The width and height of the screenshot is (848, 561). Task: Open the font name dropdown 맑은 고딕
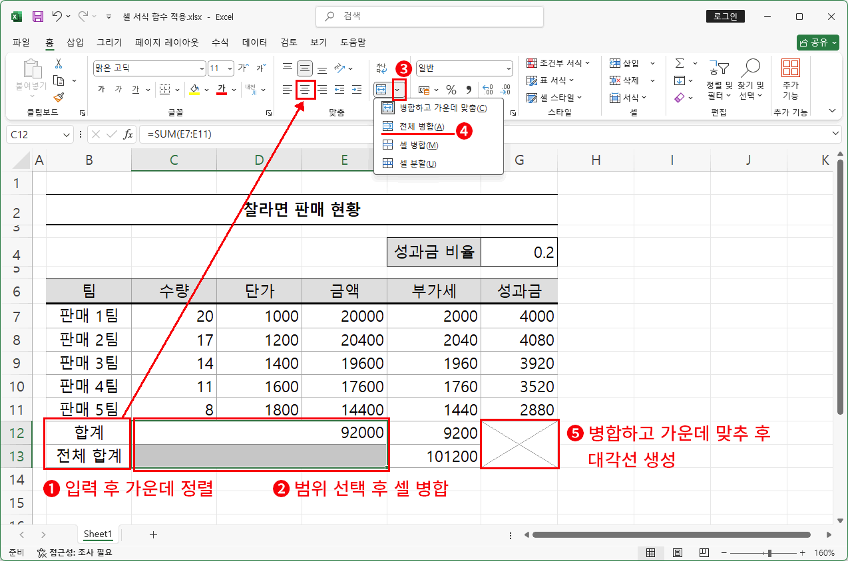point(202,68)
